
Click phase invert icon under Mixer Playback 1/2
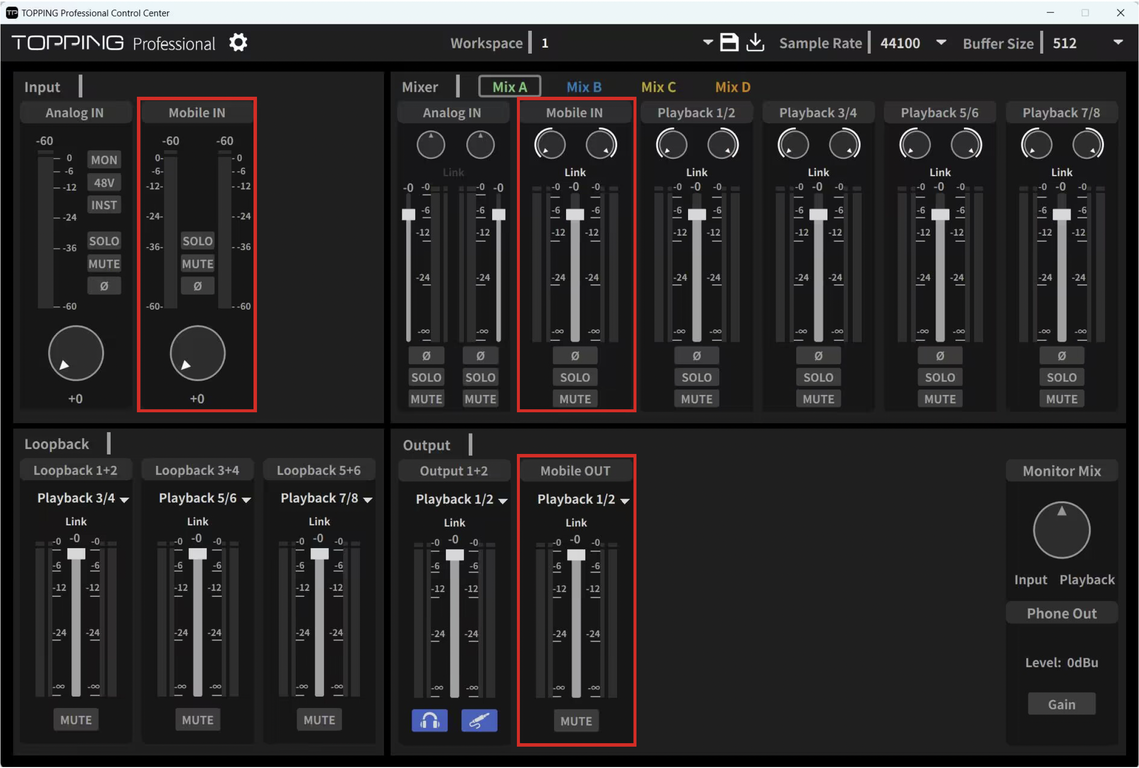pos(696,356)
